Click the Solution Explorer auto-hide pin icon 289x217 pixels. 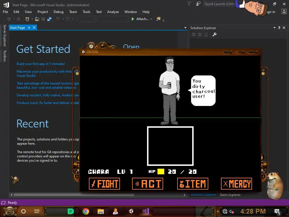pyautogui.click(x=279, y=28)
